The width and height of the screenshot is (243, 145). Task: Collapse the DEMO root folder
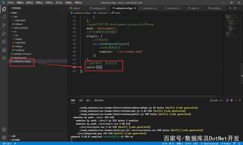pos(10,13)
